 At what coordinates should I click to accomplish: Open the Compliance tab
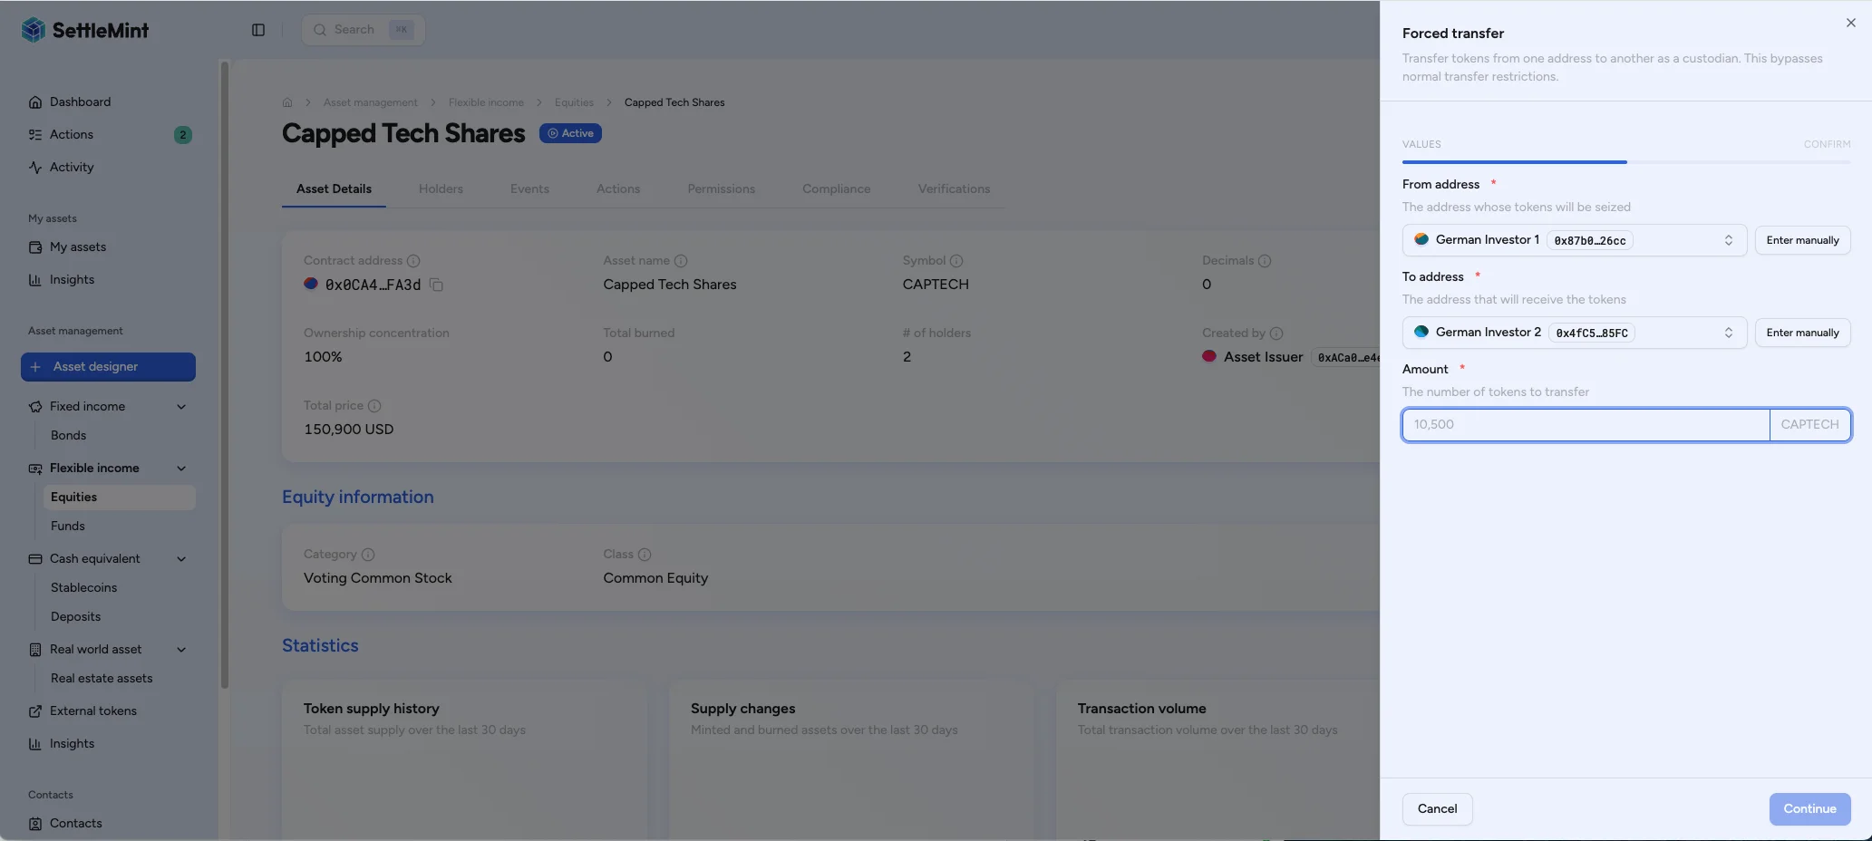(836, 188)
